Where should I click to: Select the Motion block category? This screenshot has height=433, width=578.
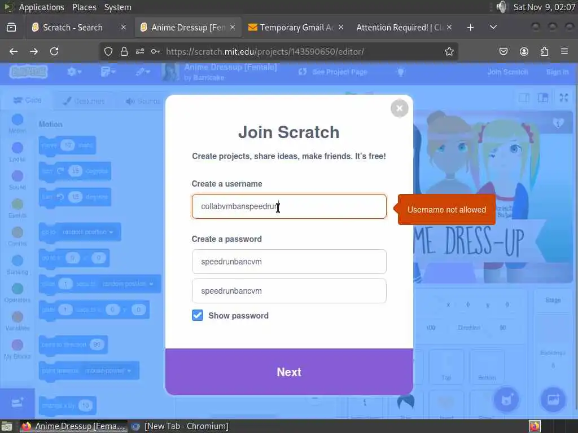coord(17,123)
